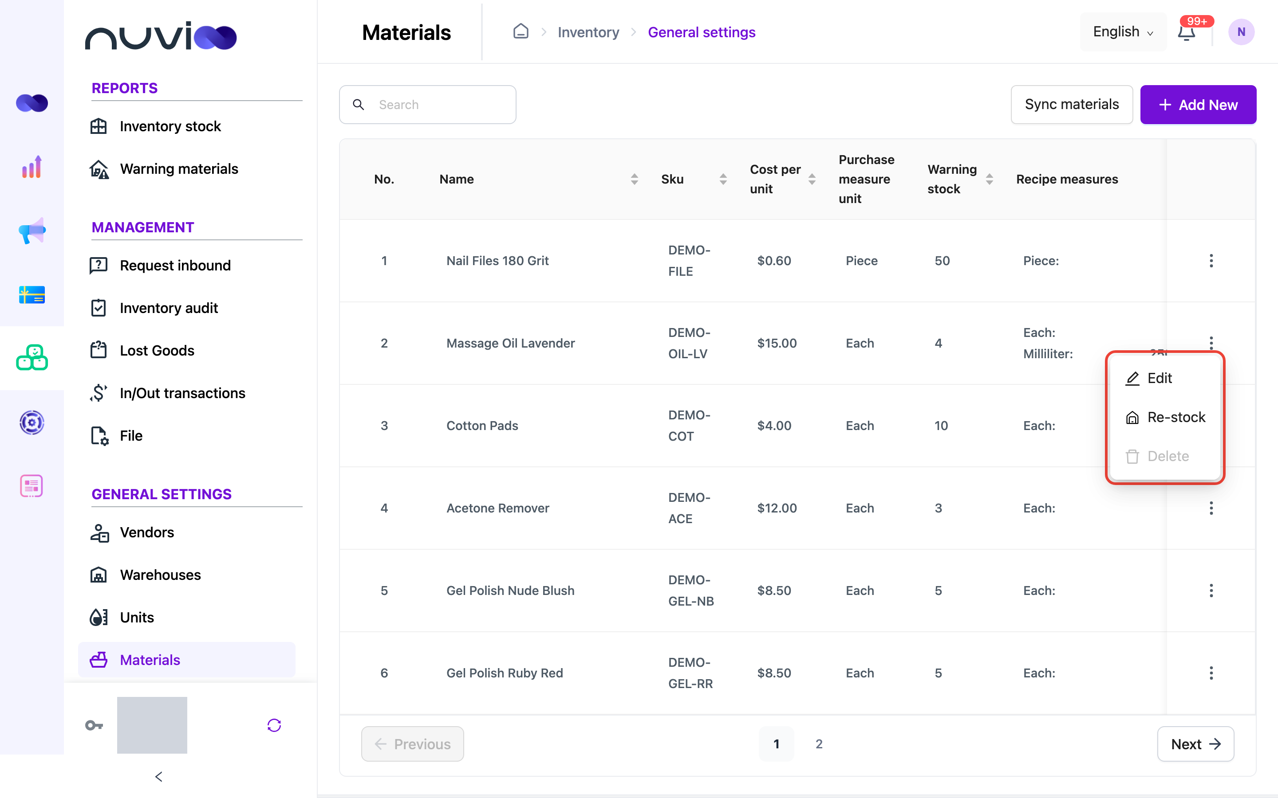Image resolution: width=1278 pixels, height=798 pixels.
Task: Choose Re-stock in the context menu
Action: pyautogui.click(x=1165, y=417)
